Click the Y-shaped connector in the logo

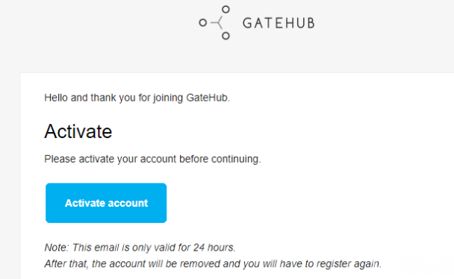coord(217,22)
